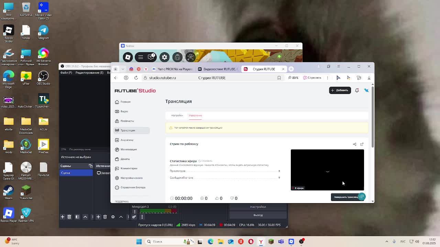Switch to the Настройки stream tab
Image resolution: width=440 pixels, height=247 pixels.
(177, 115)
